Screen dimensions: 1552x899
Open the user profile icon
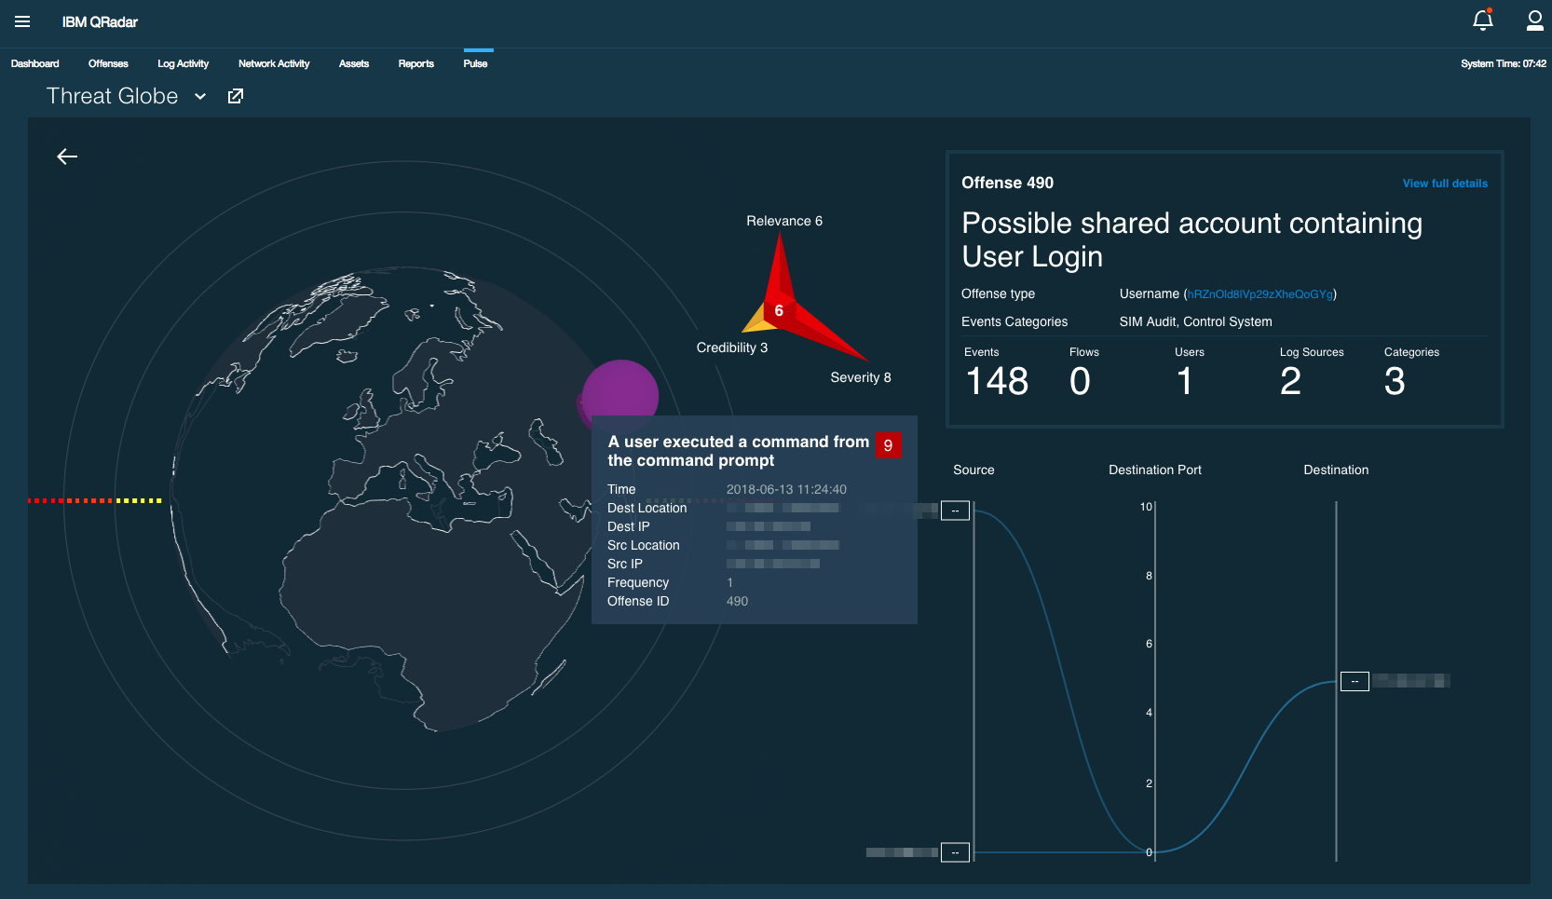(1534, 20)
